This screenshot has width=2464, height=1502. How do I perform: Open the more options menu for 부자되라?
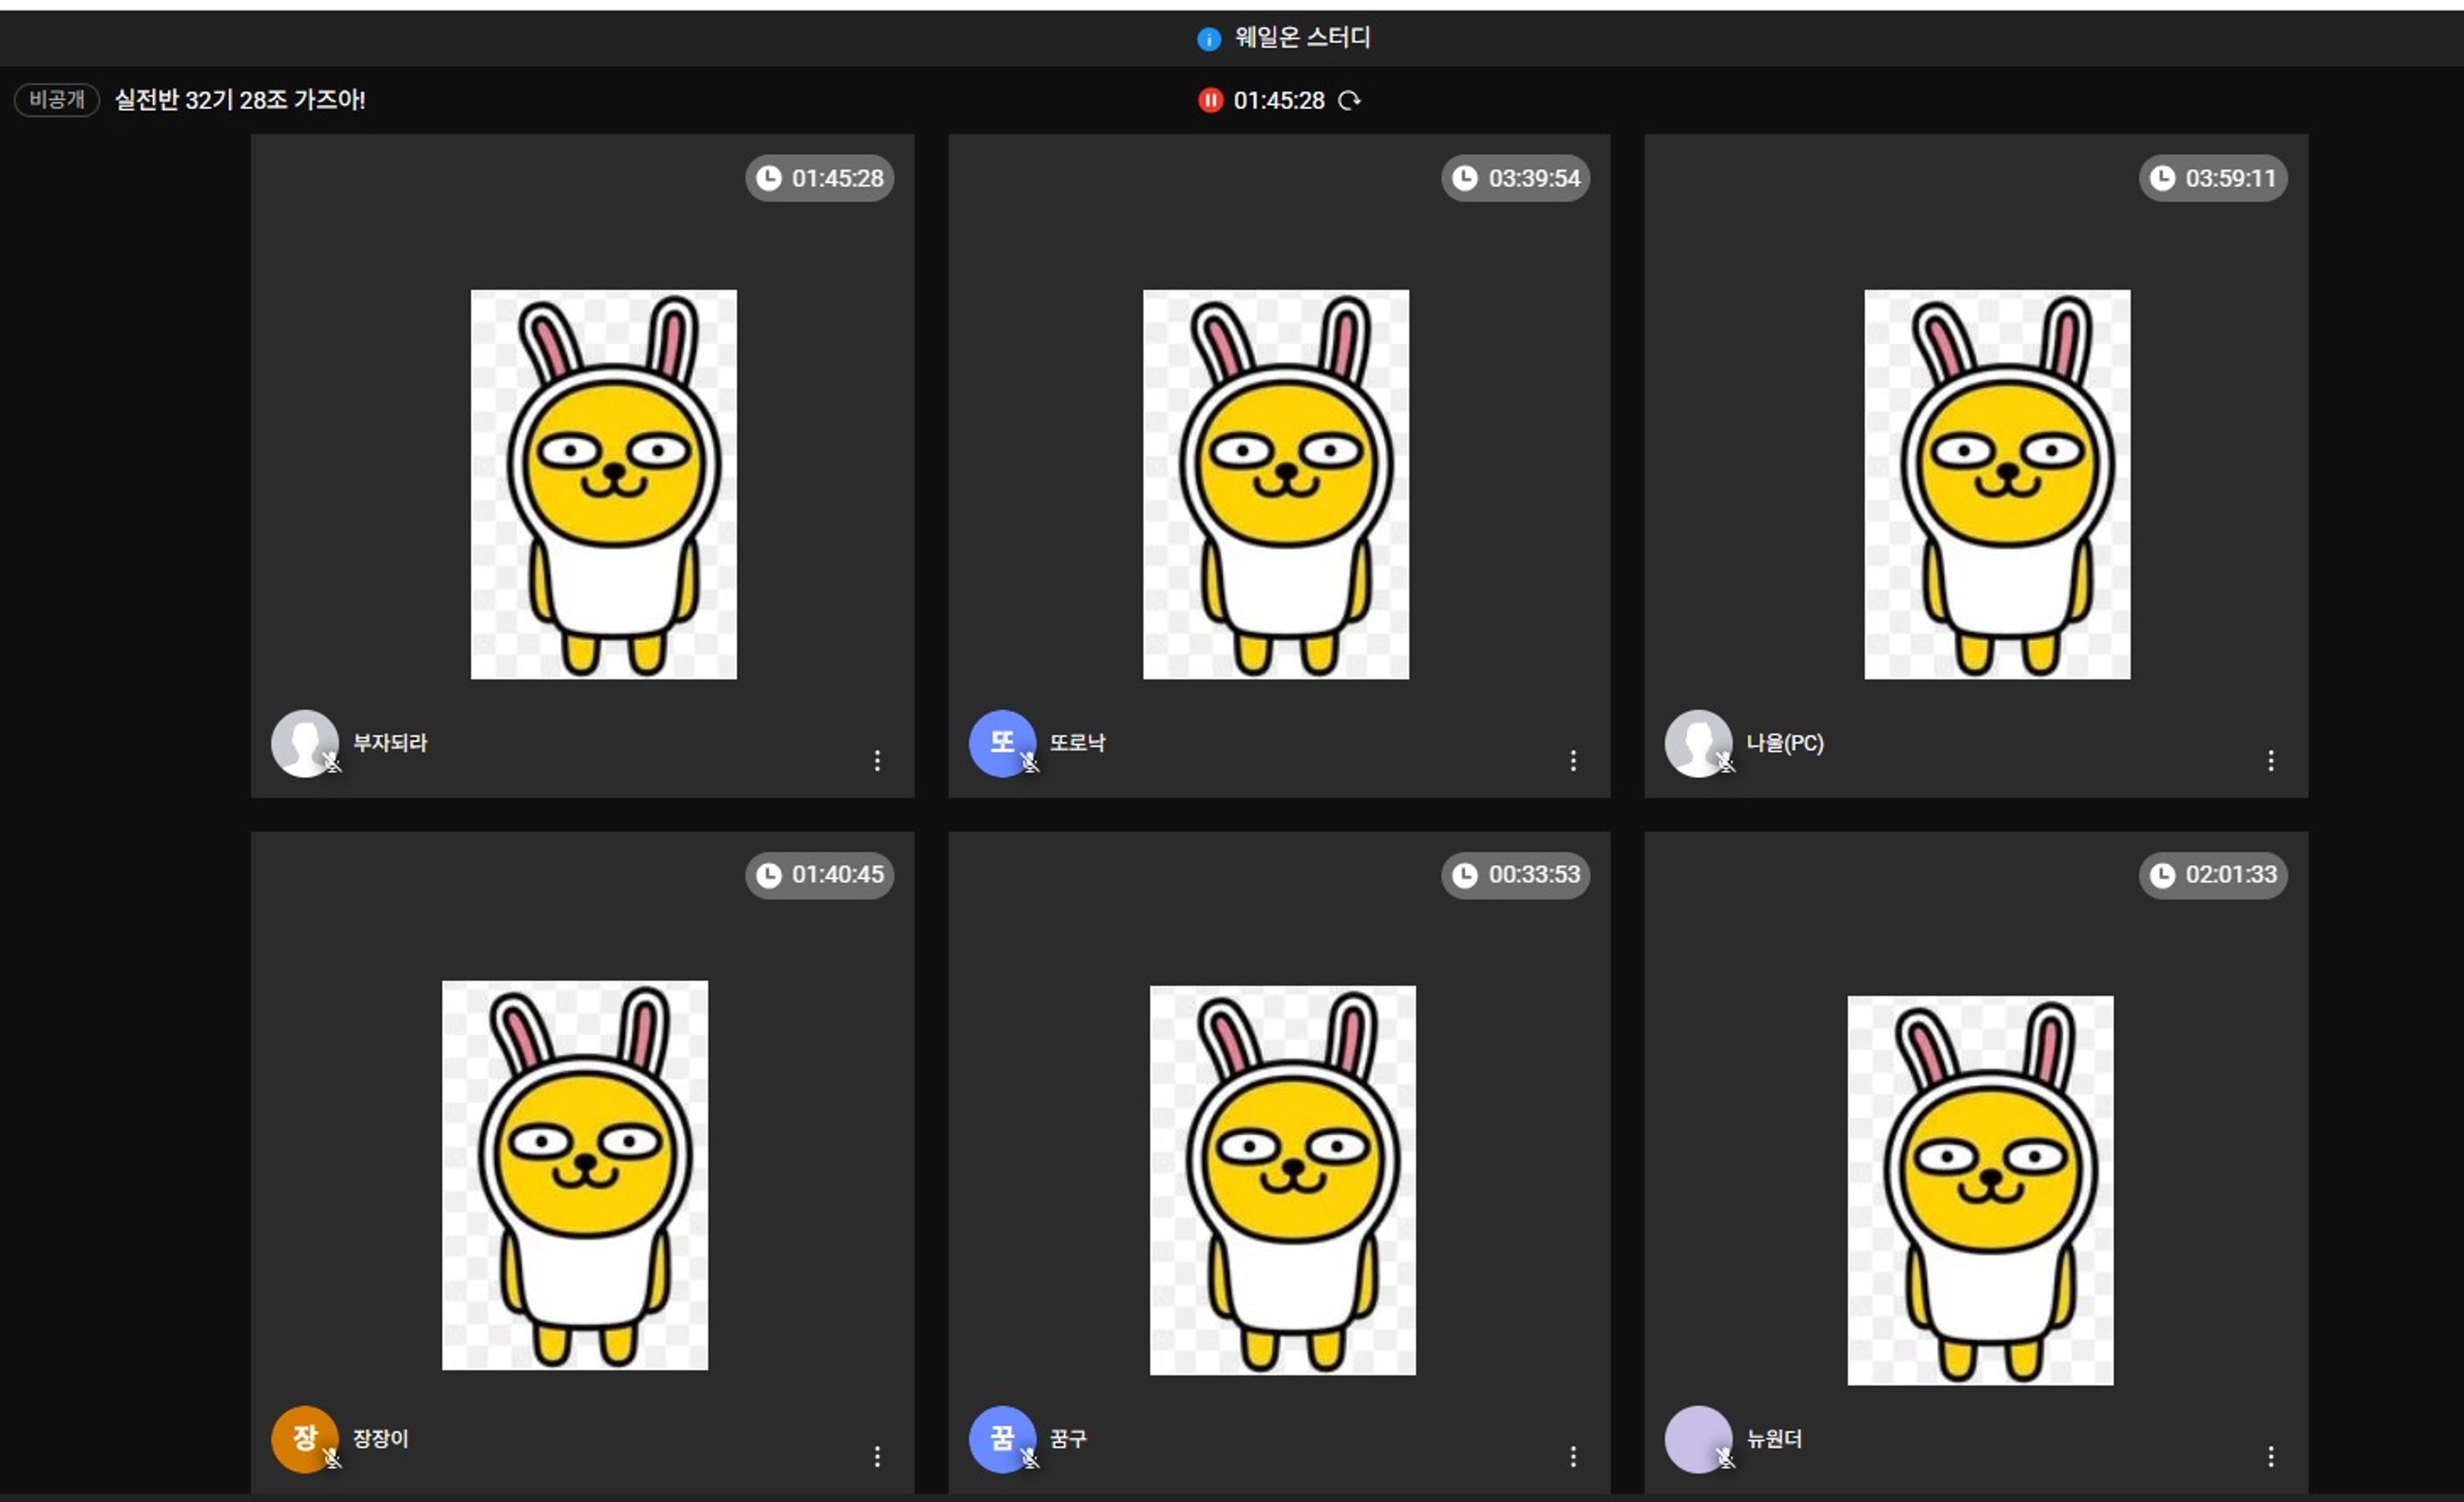click(x=877, y=760)
